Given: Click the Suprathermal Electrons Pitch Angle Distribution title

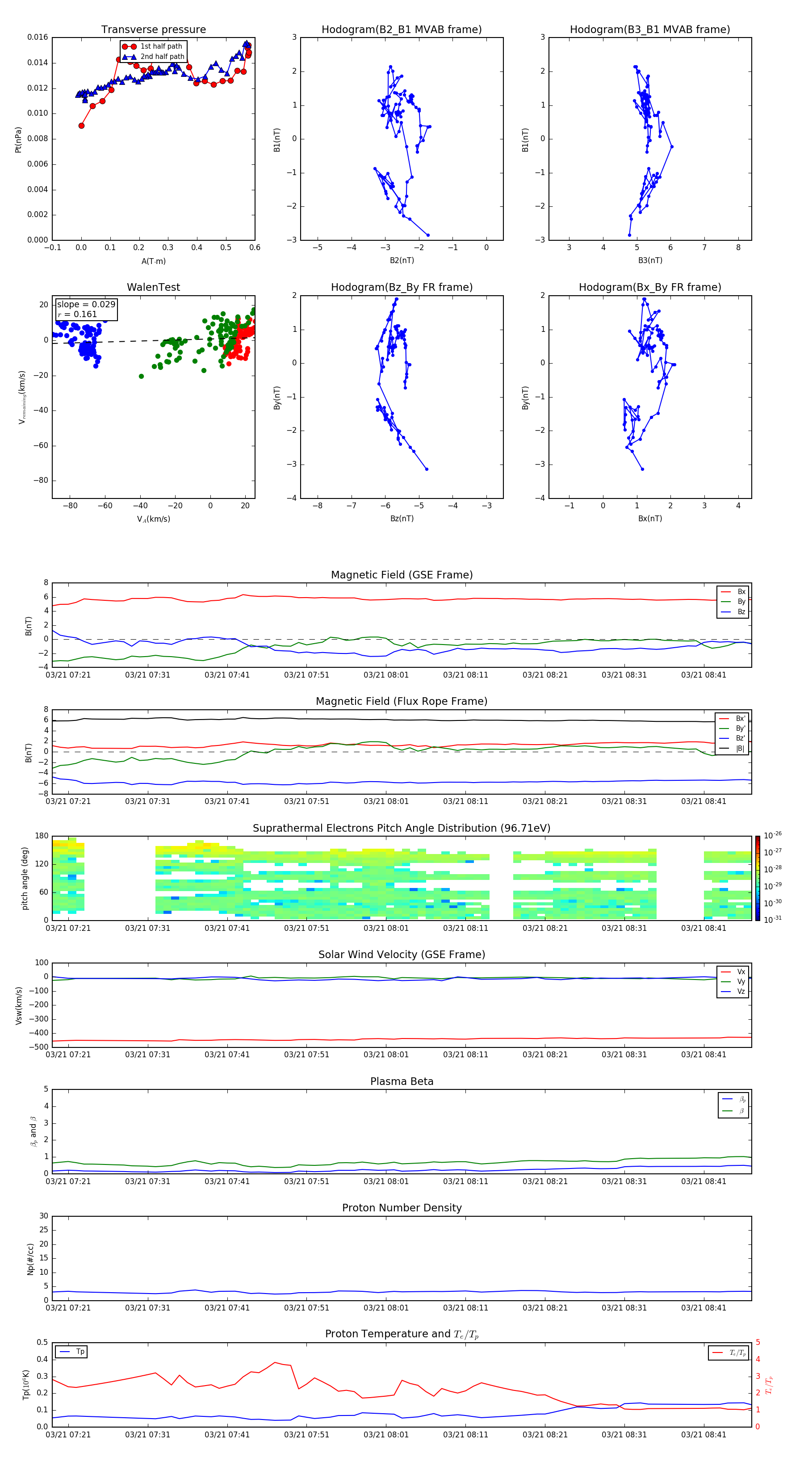Looking at the screenshot, I should pos(402,829).
